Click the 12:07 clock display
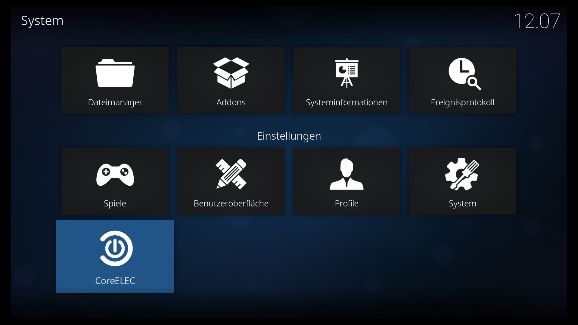578x325 pixels. point(537,21)
